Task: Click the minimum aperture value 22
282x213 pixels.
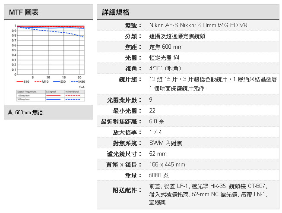Action: [x=152, y=110]
